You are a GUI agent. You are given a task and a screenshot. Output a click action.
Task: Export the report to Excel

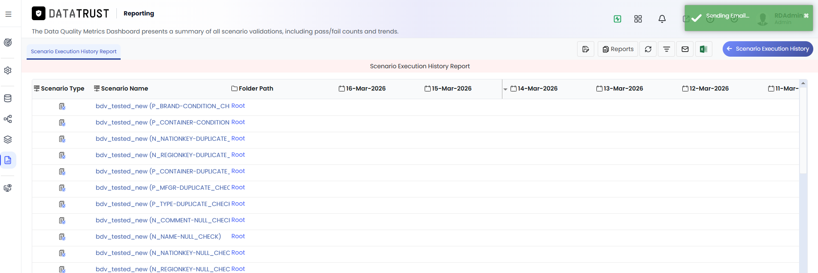coord(703,49)
